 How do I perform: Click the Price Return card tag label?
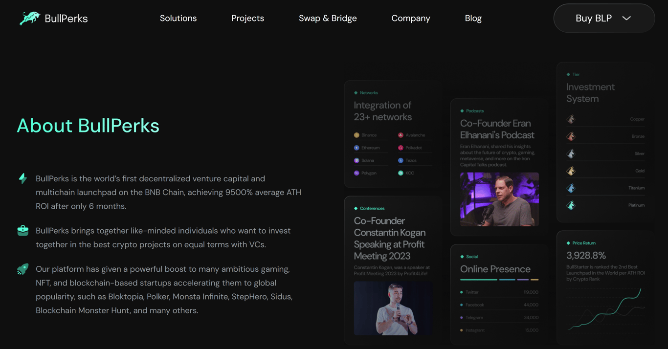(584, 243)
